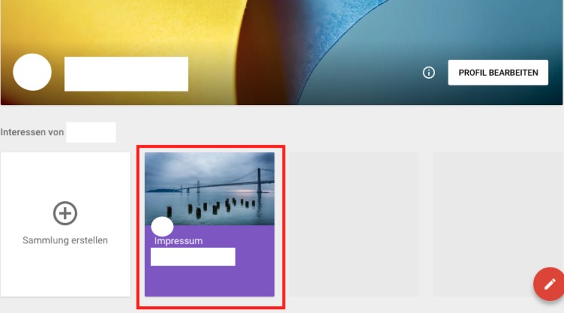
Task: Click the info circle icon on banner
Action: [x=428, y=73]
